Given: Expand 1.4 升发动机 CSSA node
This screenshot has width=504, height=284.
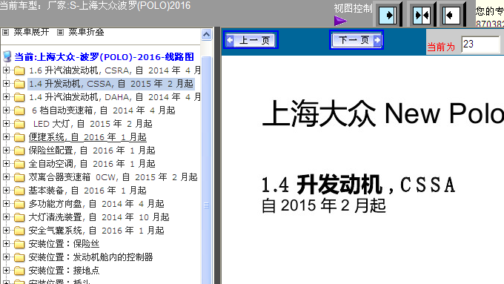Looking at the screenshot, I should click(x=6, y=83).
